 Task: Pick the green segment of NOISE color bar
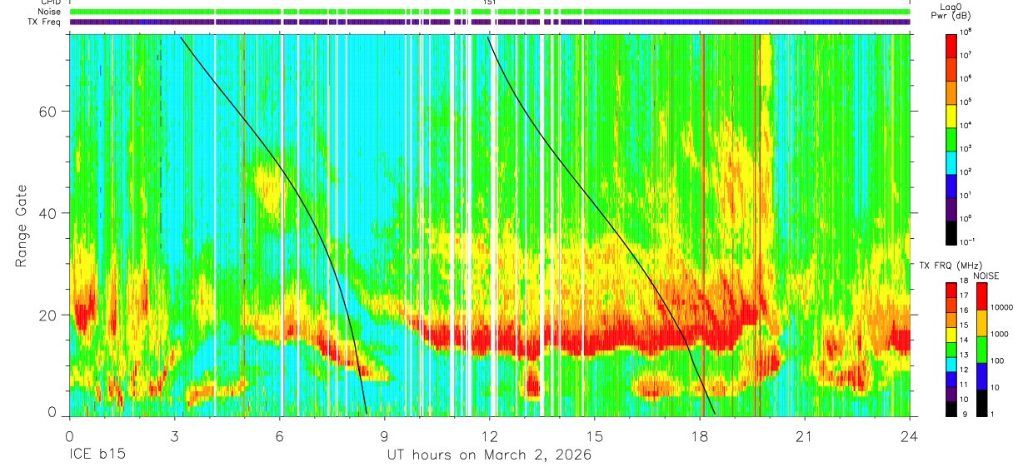point(981,350)
